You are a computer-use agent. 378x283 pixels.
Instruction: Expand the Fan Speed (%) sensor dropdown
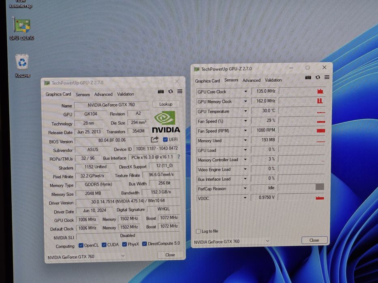(x=246, y=121)
